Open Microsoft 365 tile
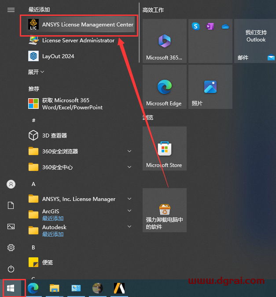This screenshot has width=276, height=297. 165,41
